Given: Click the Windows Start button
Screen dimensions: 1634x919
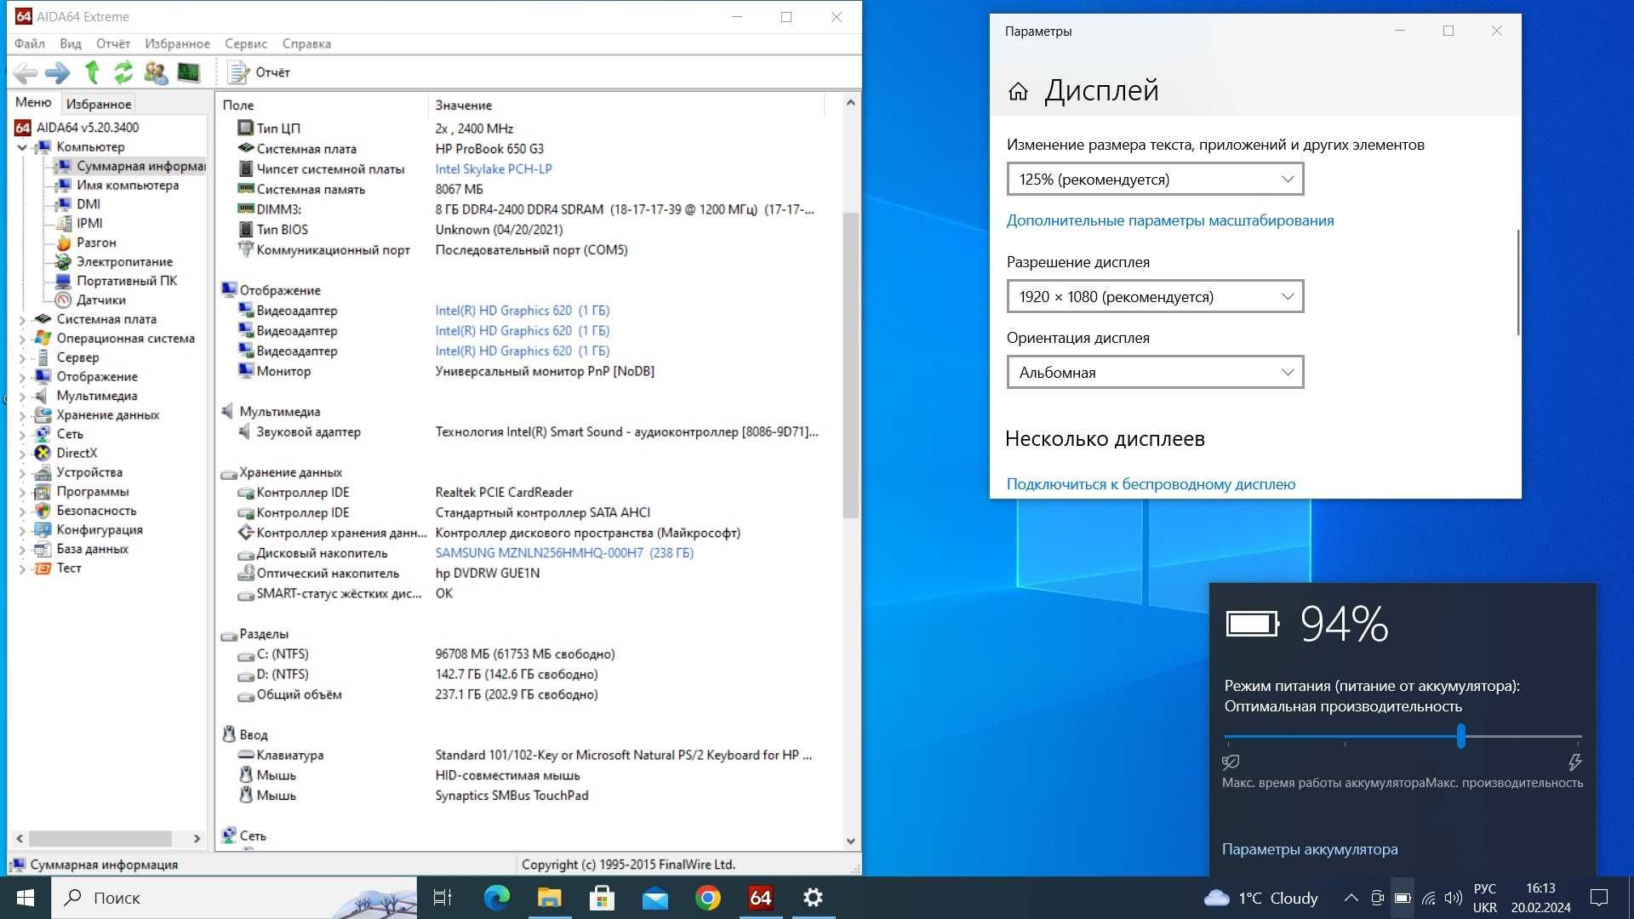Looking at the screenshot, I should 26,898.
